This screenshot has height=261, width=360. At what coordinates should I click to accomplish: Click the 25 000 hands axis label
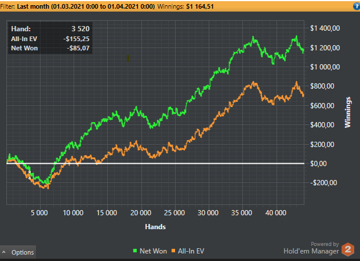pos(174,212)
